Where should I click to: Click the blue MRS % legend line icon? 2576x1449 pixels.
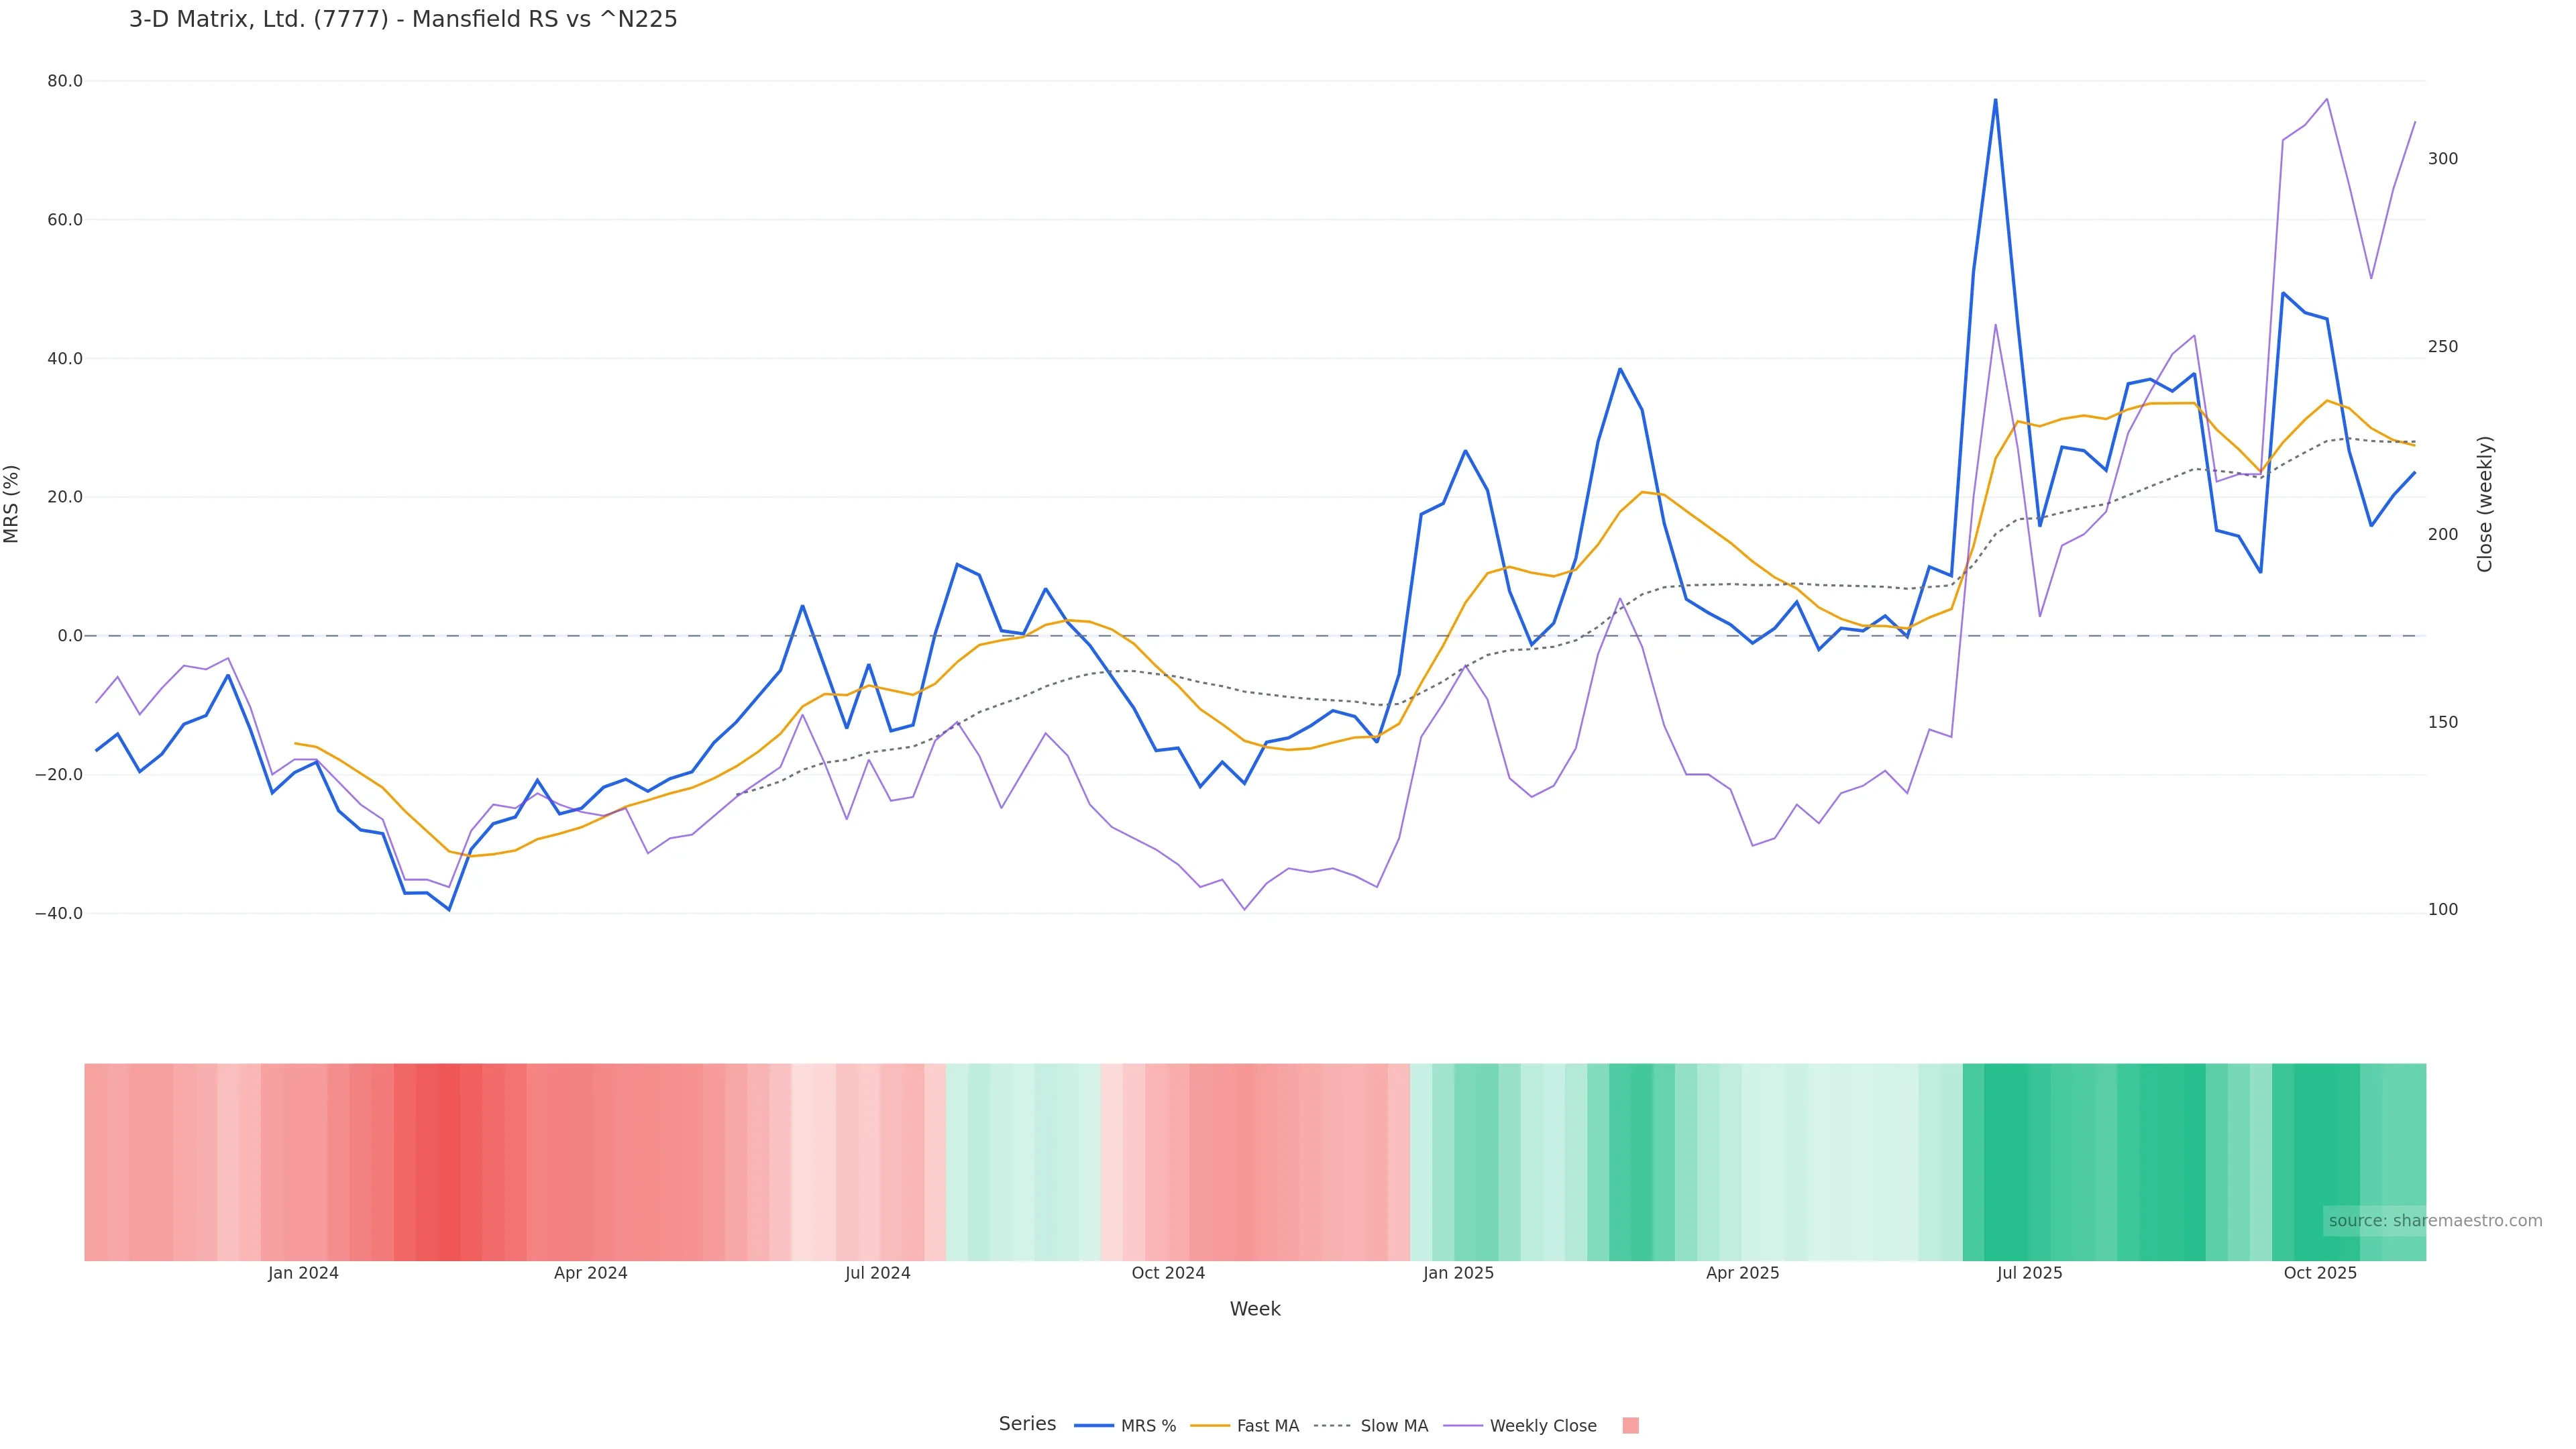[1093, 1426]
